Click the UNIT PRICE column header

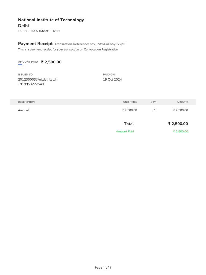pyautogui.click(x=130, y=102)
